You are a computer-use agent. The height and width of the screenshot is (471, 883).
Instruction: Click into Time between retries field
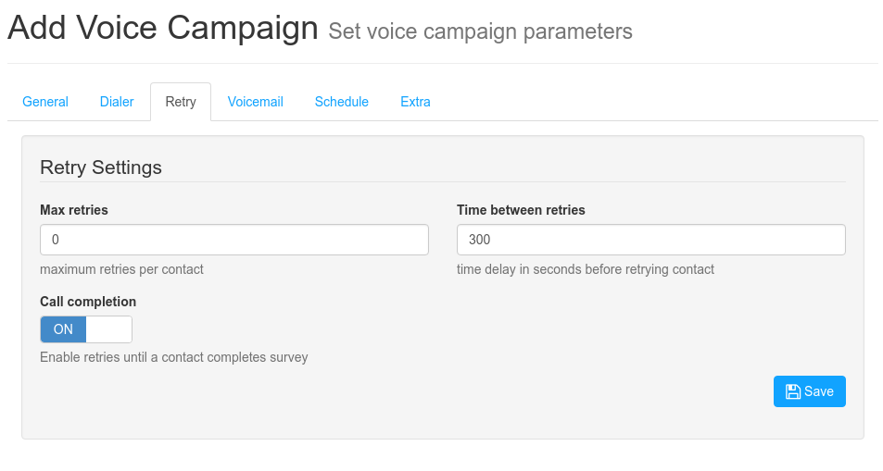tap(651, 240)
